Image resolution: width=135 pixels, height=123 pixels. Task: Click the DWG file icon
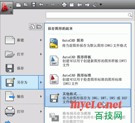[54, 43]
